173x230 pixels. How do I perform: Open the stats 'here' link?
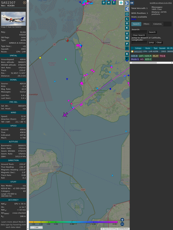(133, 19)
